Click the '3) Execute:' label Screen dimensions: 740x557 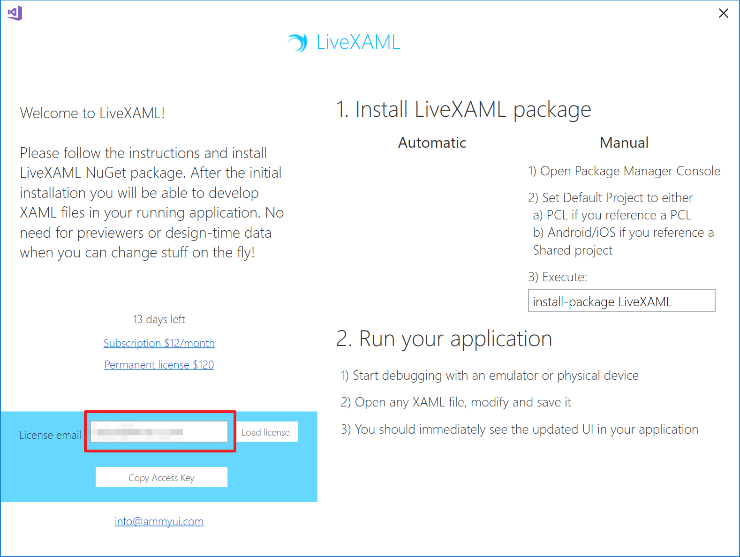[558, 277]
